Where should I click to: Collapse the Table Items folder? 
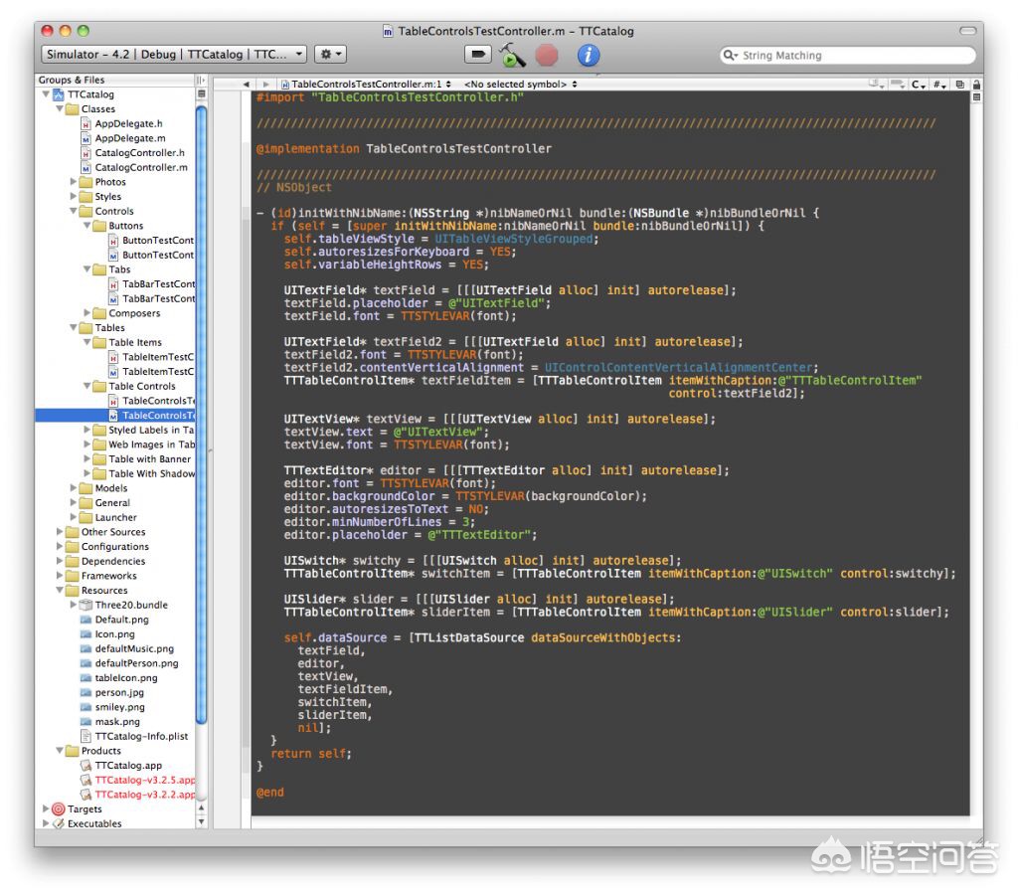coord(87,342)
